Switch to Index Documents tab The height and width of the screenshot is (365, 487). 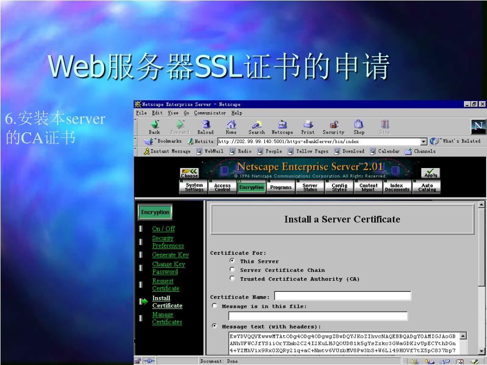[397, 187]
